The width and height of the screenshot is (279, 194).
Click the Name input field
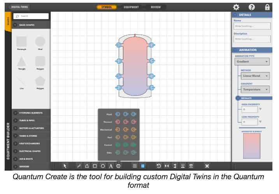[252, 26]
